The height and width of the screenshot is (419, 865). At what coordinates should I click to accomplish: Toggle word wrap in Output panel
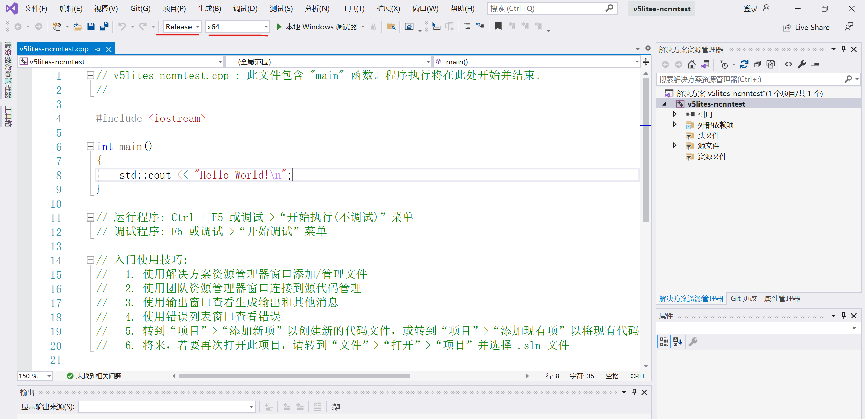335,407
